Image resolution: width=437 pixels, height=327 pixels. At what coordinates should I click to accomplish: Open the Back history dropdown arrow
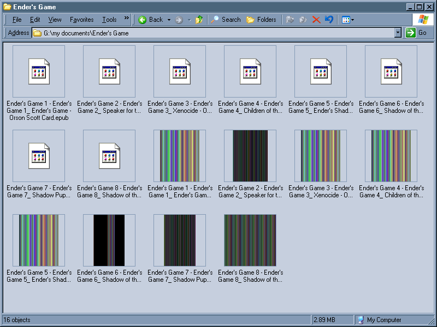[169, 20]
